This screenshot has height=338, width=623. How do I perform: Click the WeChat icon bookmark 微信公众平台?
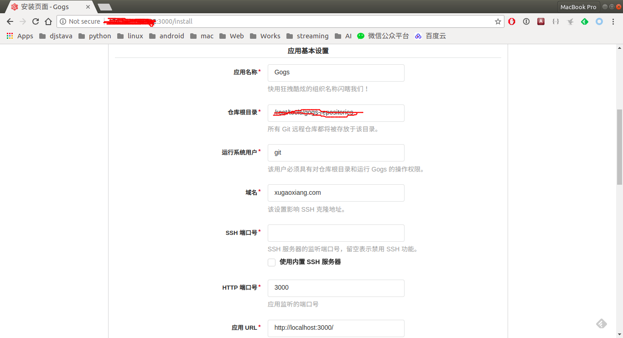click(x=383, y=36)
